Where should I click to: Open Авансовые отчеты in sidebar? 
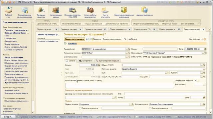tap(12, 90)
